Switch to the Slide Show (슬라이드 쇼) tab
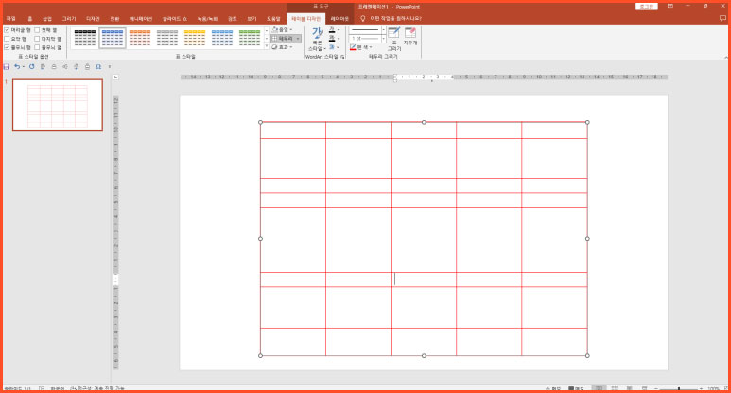Screen dimensions: 731x393 pos(175,19)
